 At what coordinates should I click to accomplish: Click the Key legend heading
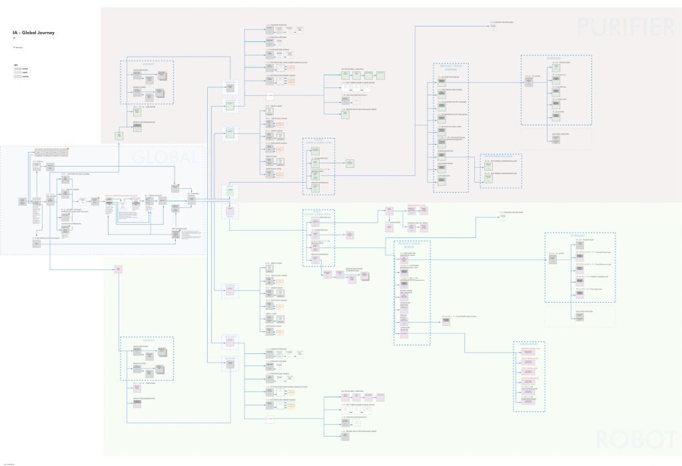tap(15, 65)
